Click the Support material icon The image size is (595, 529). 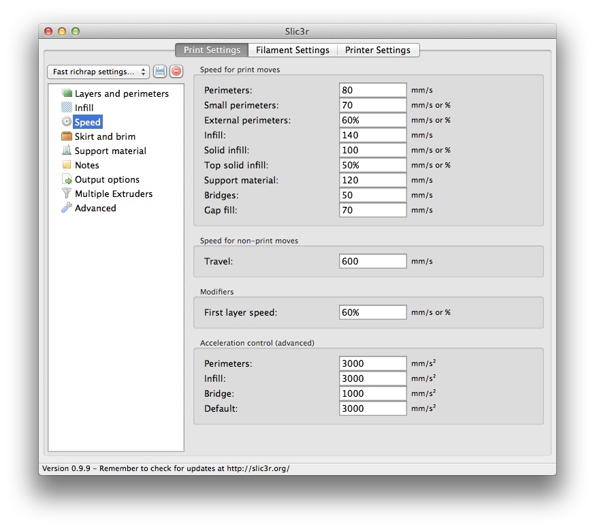click(67, 151)
